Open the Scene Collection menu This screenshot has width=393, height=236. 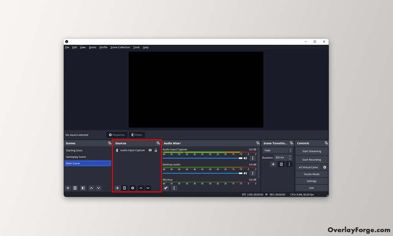click(120, 47)
